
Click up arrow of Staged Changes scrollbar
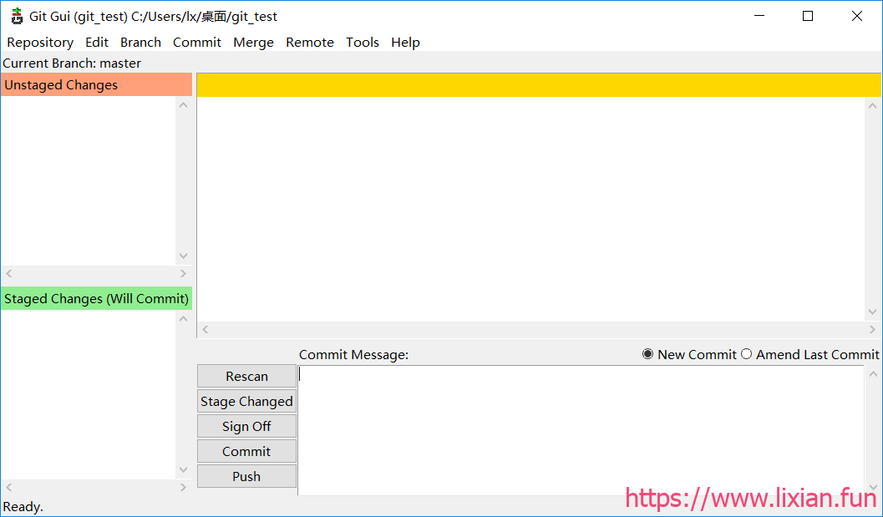point(184,319)
